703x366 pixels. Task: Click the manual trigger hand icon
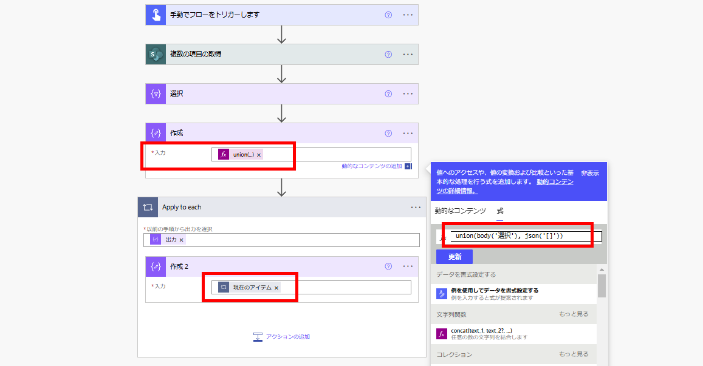point(156,15)
